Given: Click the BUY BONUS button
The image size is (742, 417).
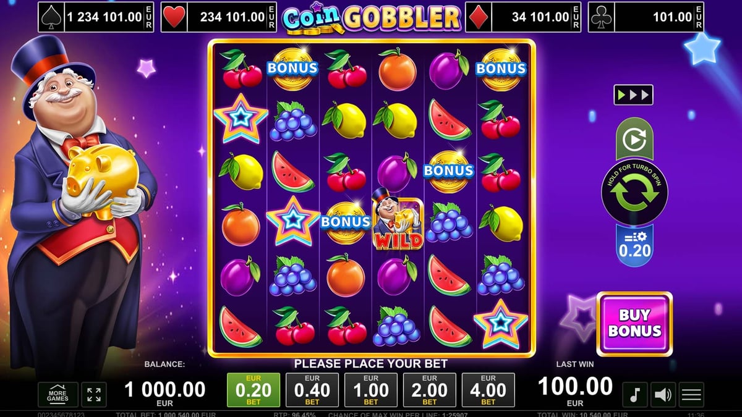Looking at the screenshot, I should (x=634, y=324).
